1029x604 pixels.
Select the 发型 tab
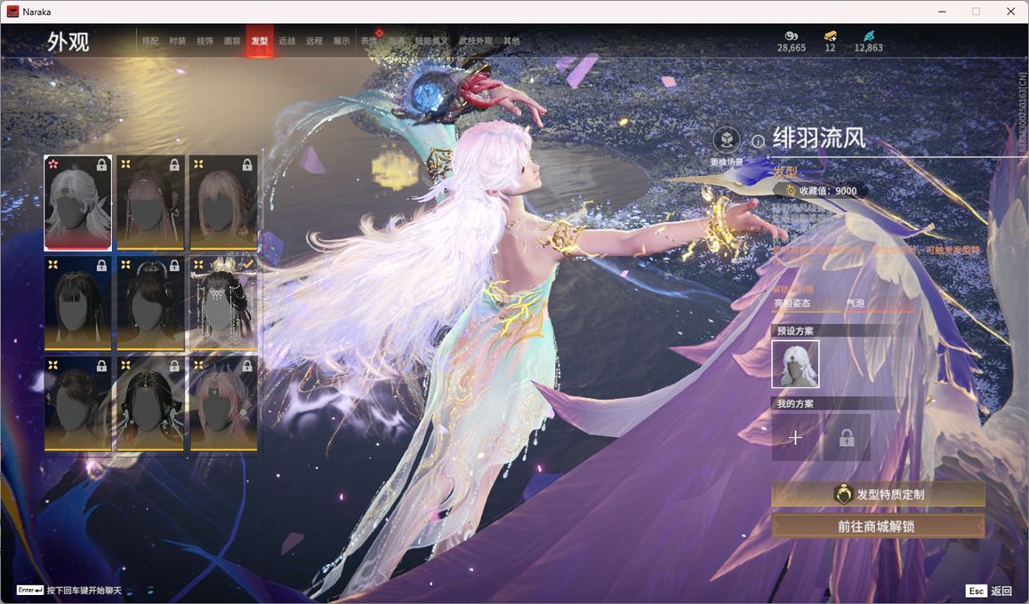pyautogui.click(x=260, y=41)
